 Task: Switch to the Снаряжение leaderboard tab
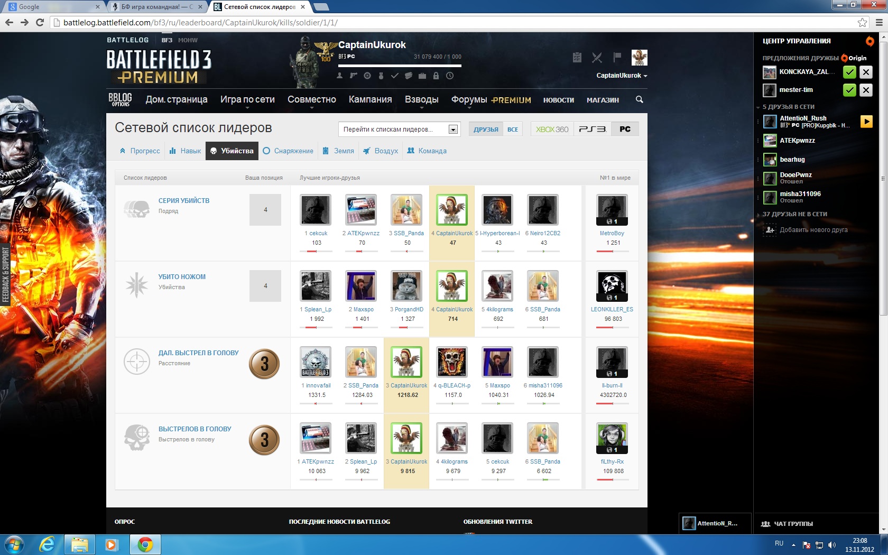[x=288, y=151]
